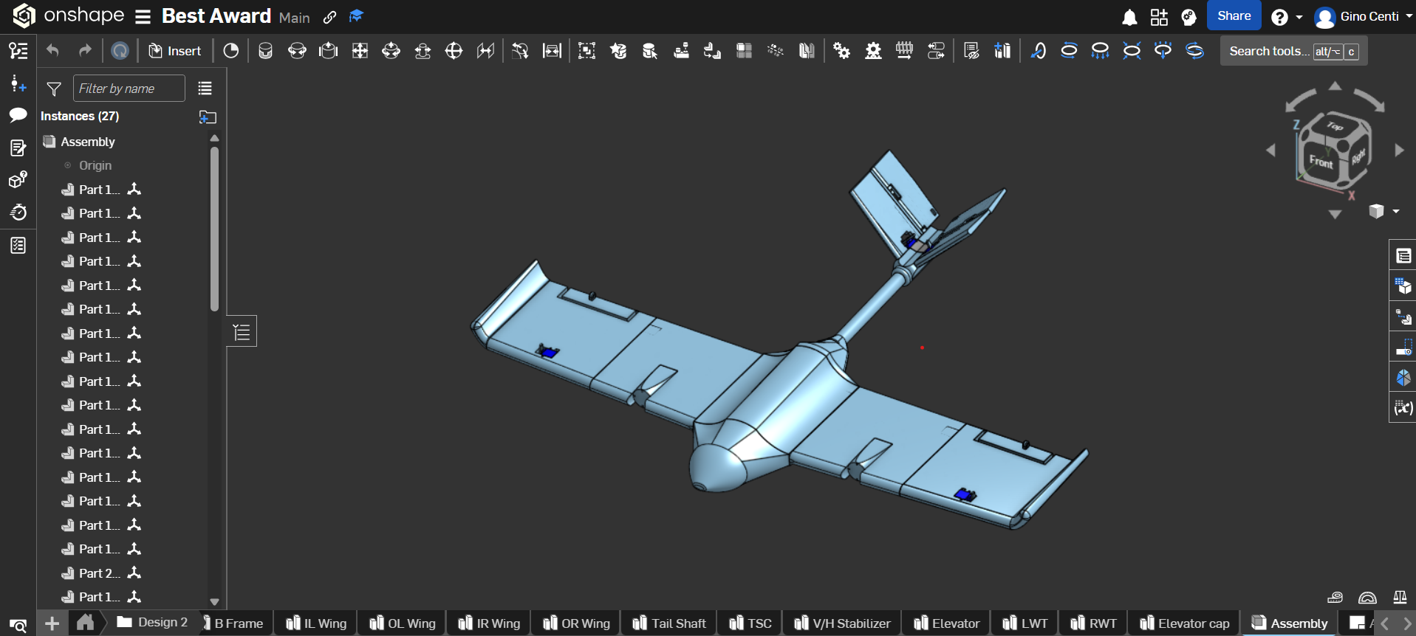Toggle the variable table icon on right
This screenshot has height=636, width=1416.
click(1403, 407)
